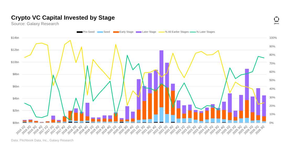Click the 2016 1Q axis label
This screenshot has height=162, width=288.
21,130
